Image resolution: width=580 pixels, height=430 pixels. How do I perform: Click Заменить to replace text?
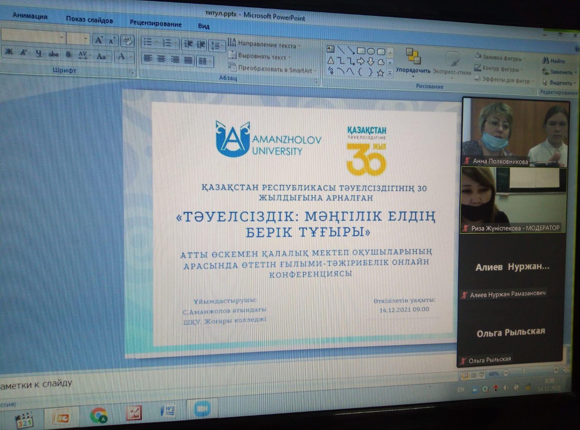[x=559, y=71]
